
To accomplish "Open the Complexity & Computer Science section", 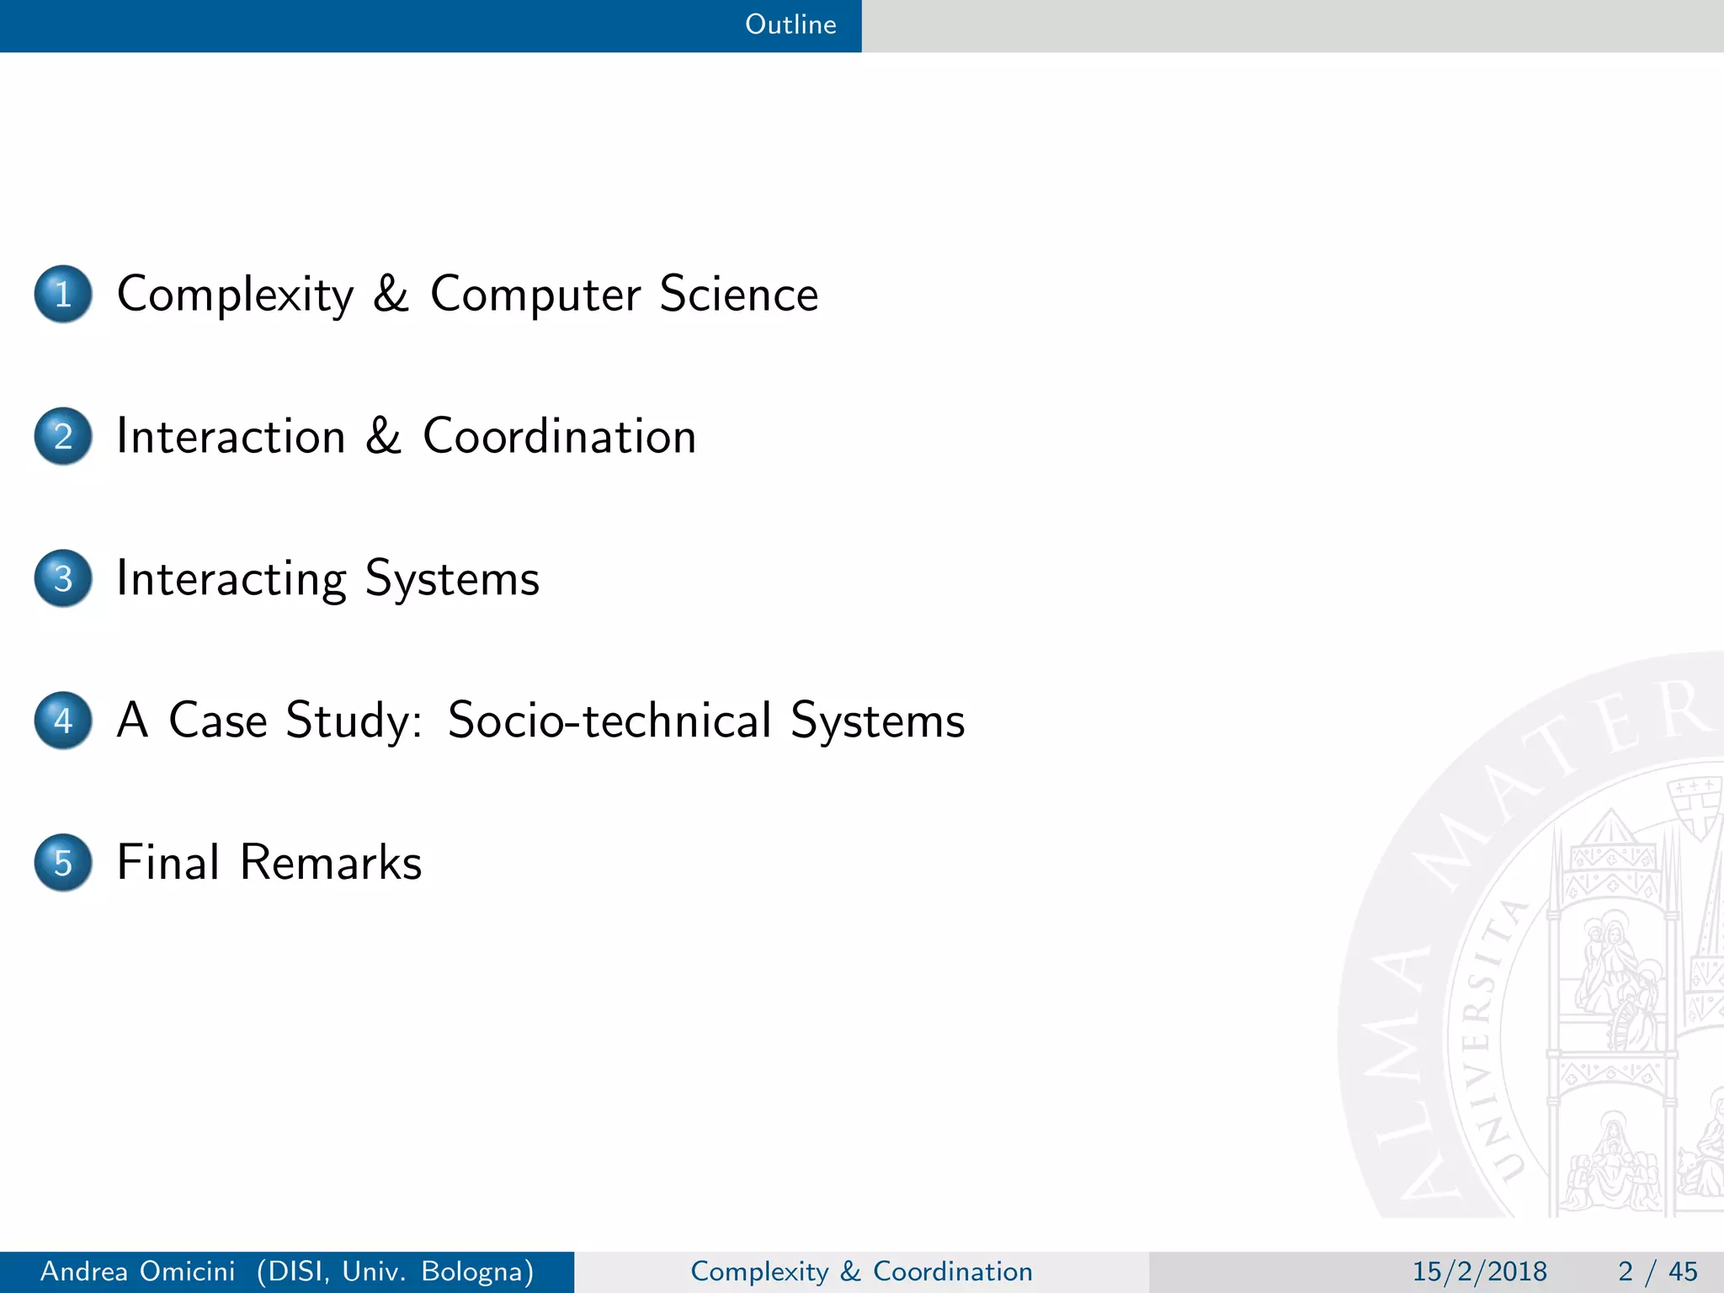I will click(467, 294).
